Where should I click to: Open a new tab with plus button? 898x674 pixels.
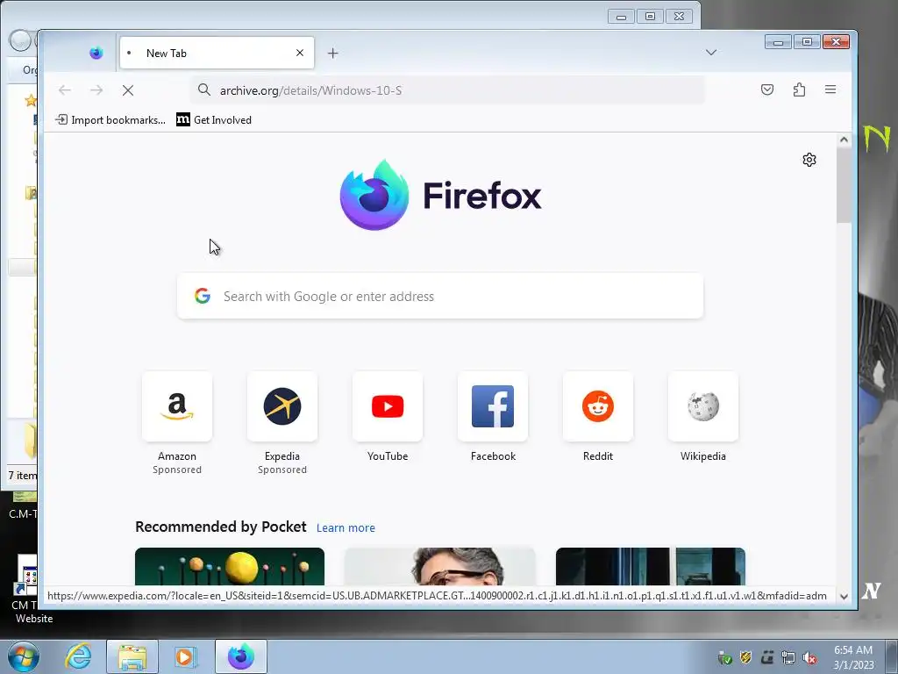tap(332, 54)
